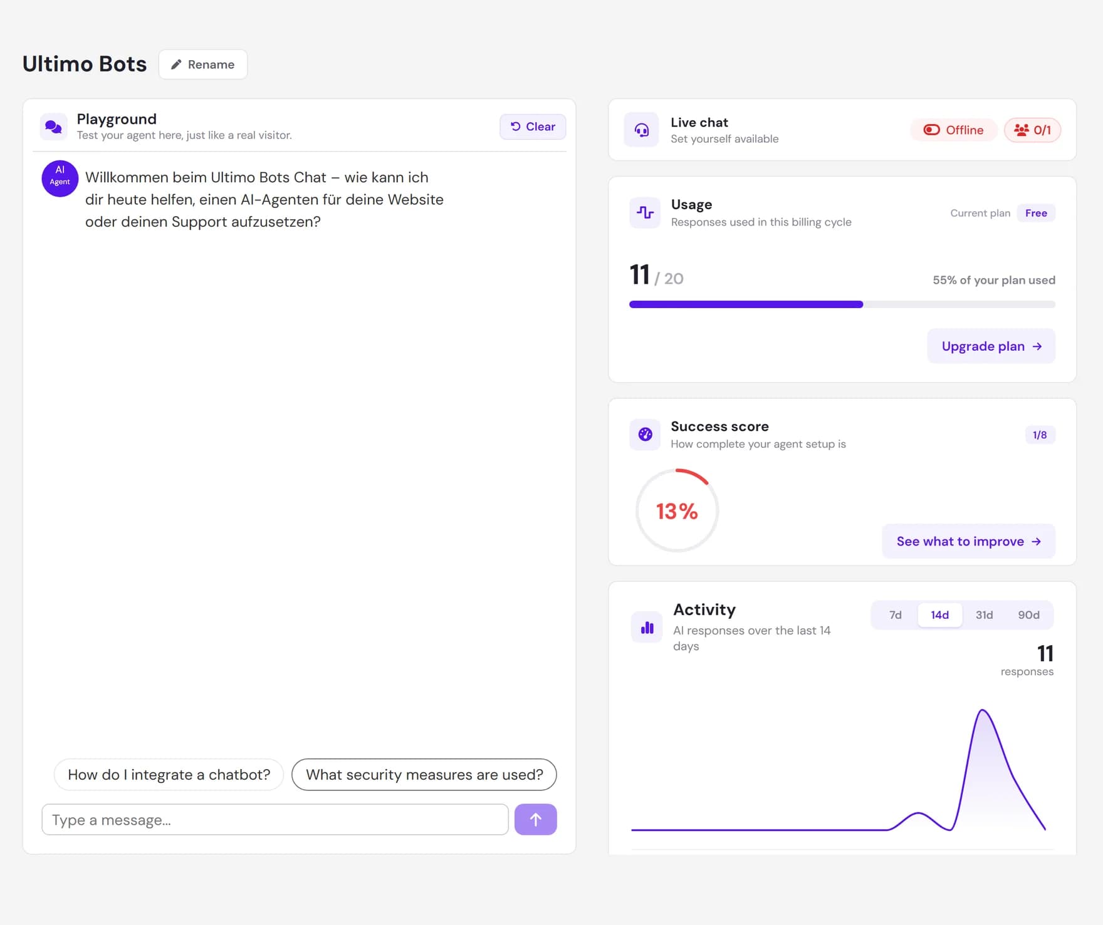The height and width of the screenshot is (925, 1103).
Task: Click the Playground chat bubbles icon
Action: click(x=53, y=127)
